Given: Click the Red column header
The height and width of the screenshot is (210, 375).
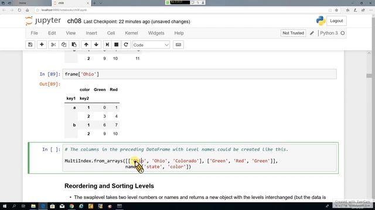Looking at the screenshot, I should click(x=114, y=90).
